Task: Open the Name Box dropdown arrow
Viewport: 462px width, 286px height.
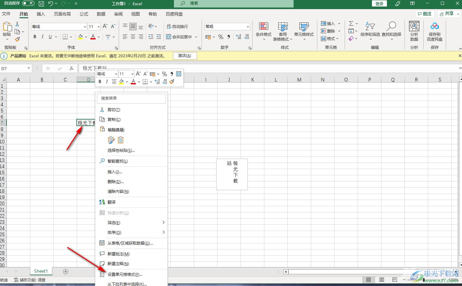Action: click(x=29, y=68)
